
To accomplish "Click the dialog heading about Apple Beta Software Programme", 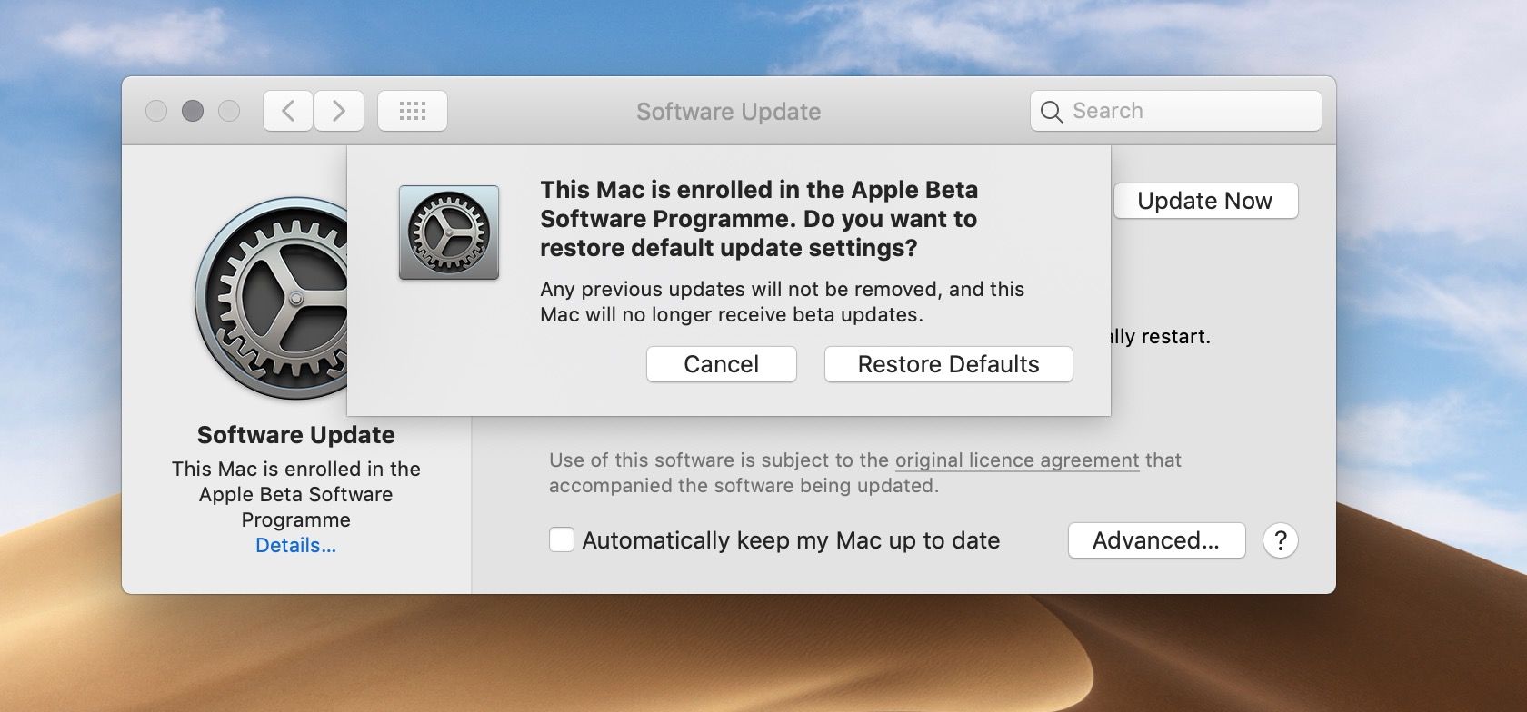I will (759, 219).
